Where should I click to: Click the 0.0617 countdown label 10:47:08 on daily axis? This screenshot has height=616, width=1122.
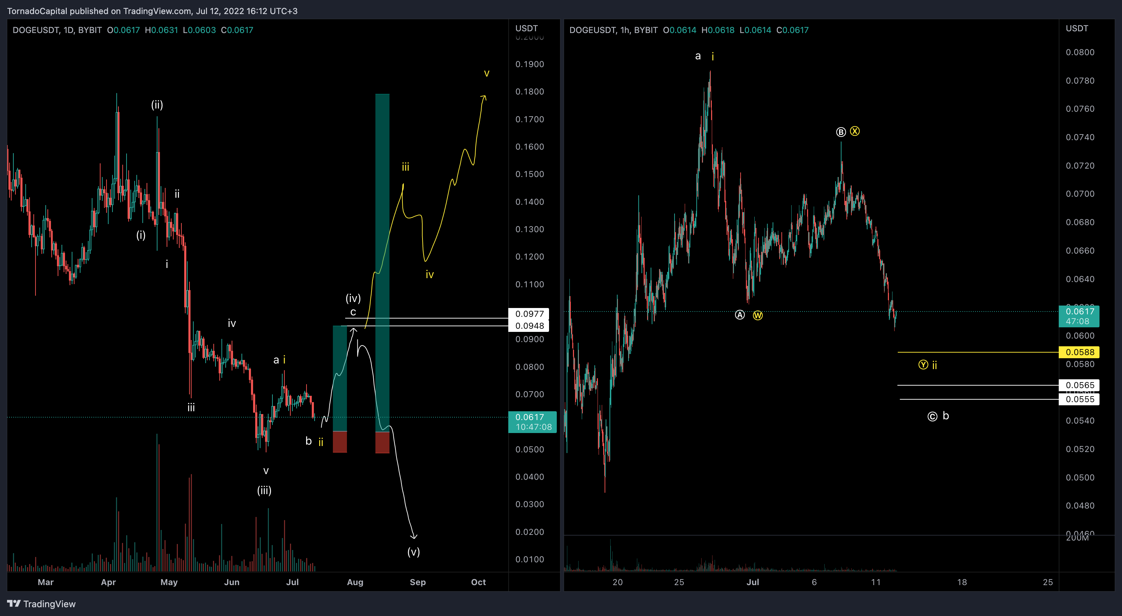coord(532,422)
